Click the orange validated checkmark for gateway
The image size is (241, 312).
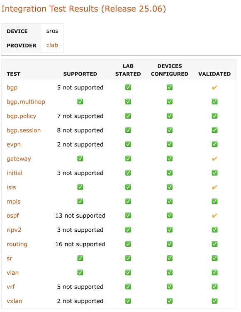pyautogui.click(x=214, y=159)
